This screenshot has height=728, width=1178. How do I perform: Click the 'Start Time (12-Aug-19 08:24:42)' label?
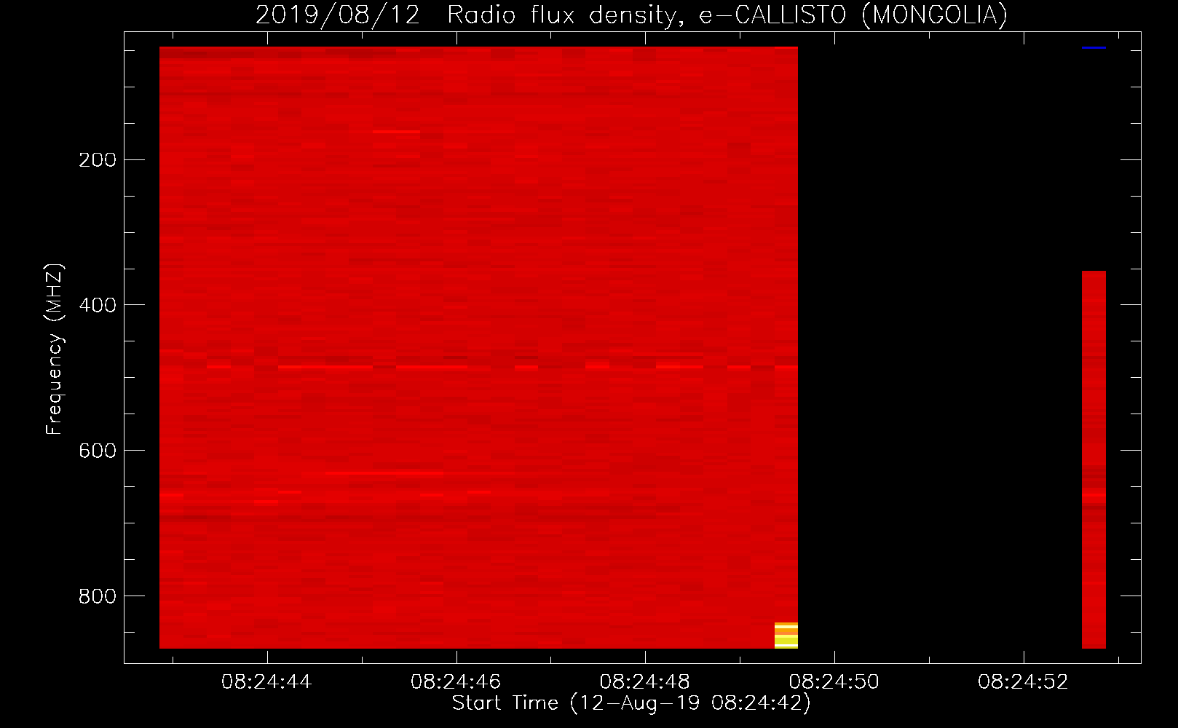[x=631, y=703]
